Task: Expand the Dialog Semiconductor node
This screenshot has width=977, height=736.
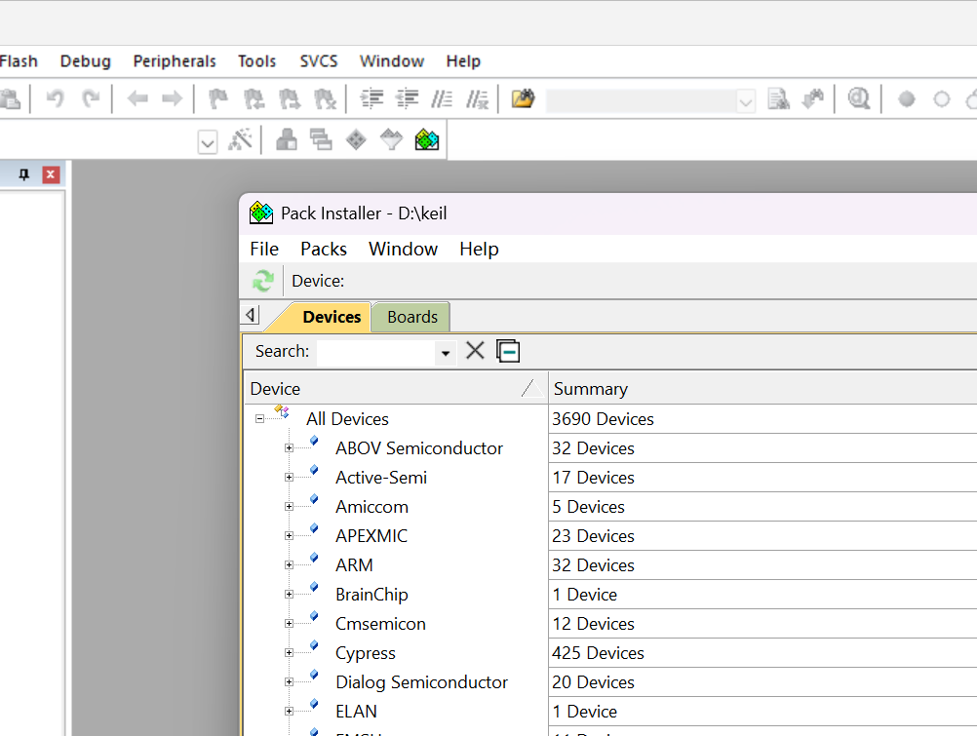Action: tap(290, 682)
